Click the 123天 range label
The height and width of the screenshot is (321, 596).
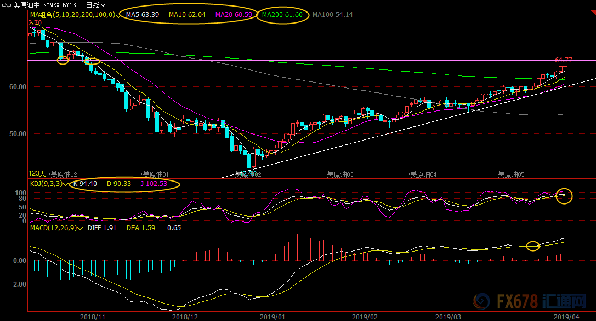click(x=37, y=173)
